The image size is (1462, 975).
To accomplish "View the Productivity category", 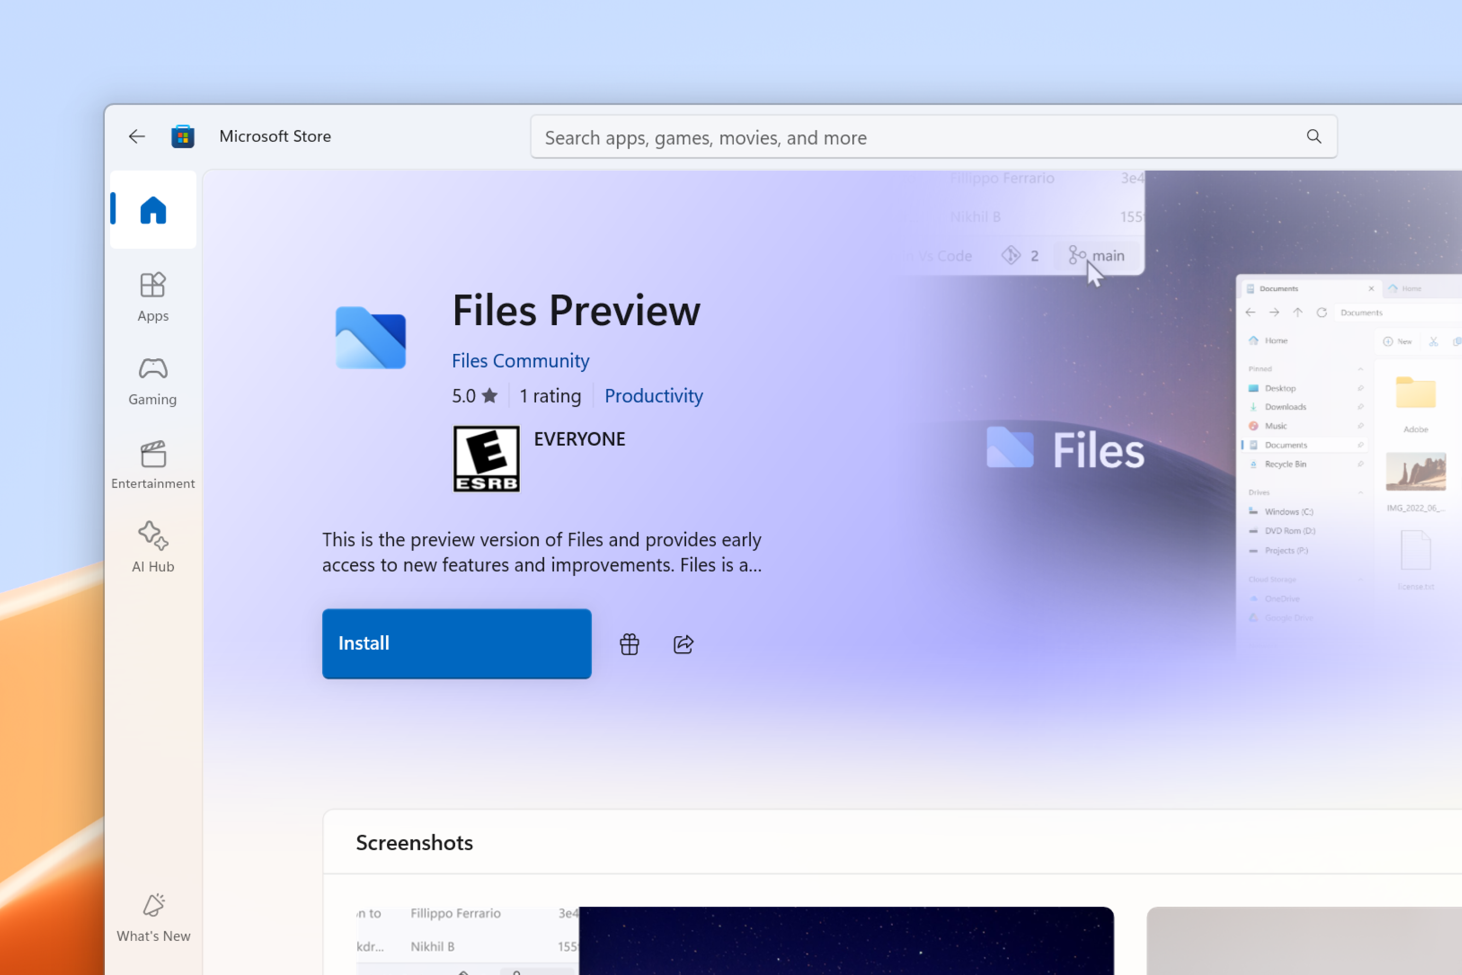I will coord(654,396).
